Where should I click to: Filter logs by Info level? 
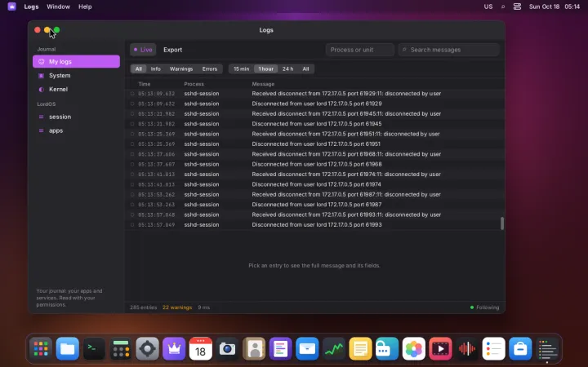156,69
